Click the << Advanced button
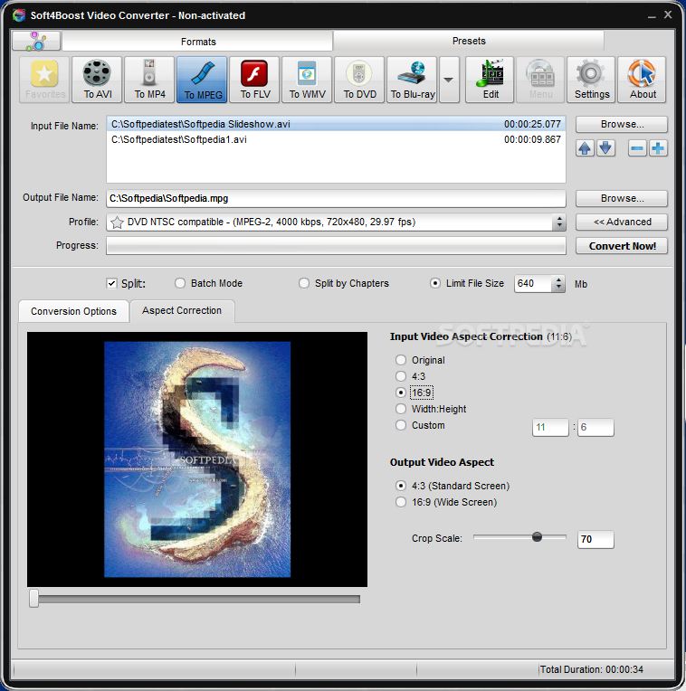This screenshot has height=691, width=686. tap(622, 222)
